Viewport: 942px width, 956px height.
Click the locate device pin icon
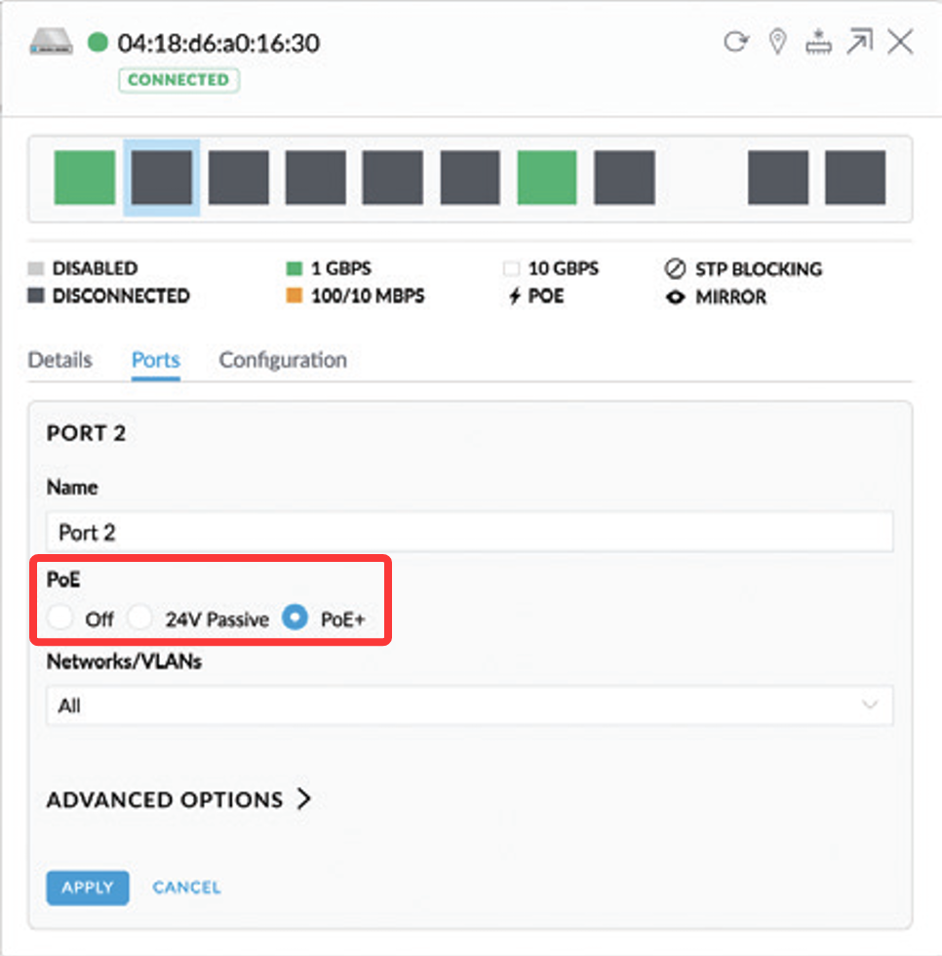tap(777, 42)
